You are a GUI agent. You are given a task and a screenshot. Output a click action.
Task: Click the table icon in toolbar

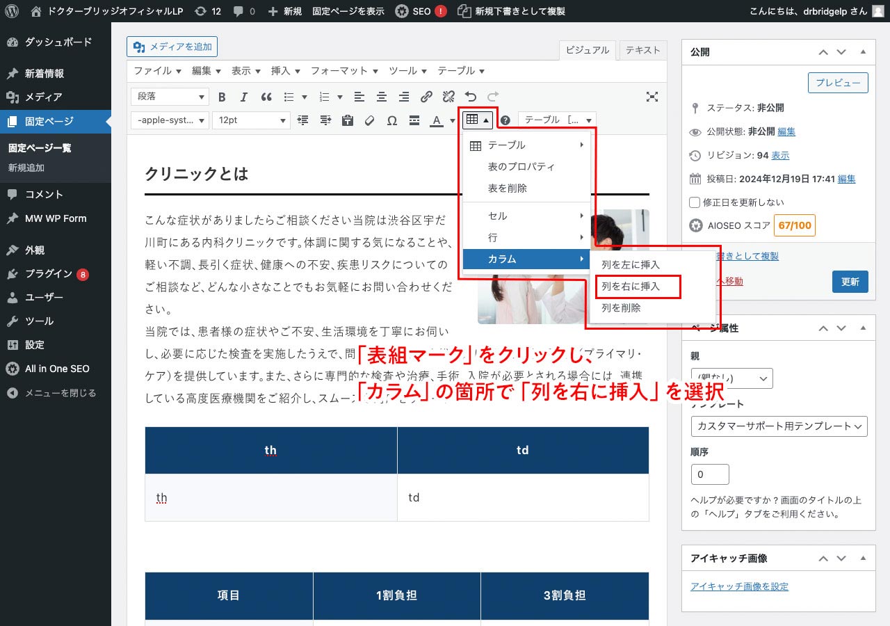[x=478, y=120]
